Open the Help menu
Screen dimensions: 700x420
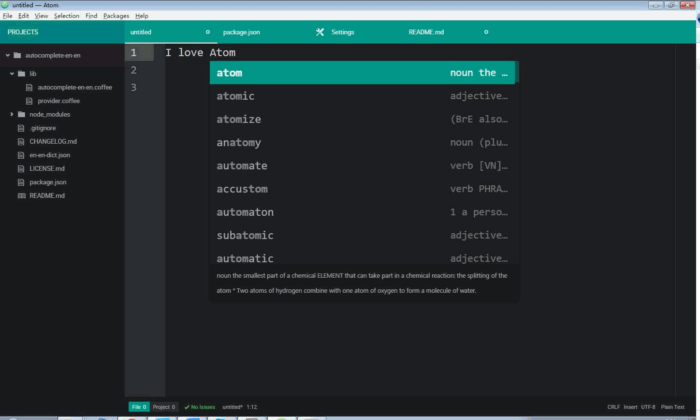coord(142,15)
